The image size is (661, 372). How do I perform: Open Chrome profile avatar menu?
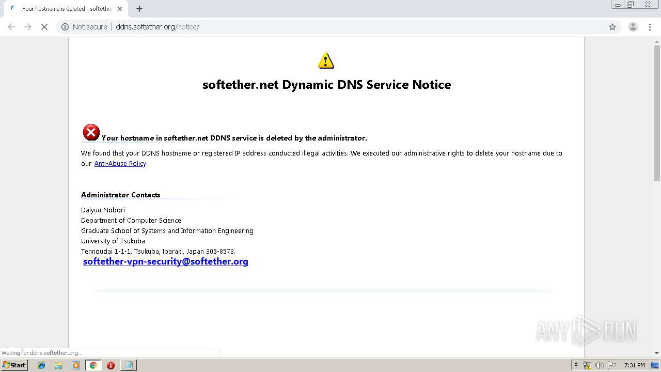click(x=633, y=27)
